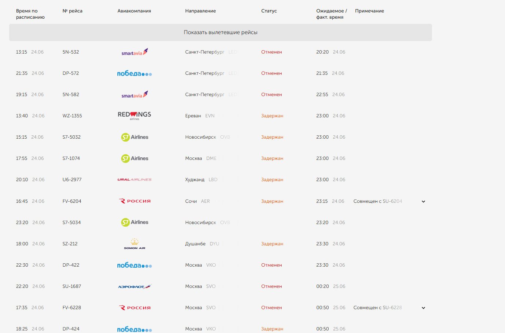
Task: Click flight number U6-2977
Action: pyautogui.click(x=72, y=180)
